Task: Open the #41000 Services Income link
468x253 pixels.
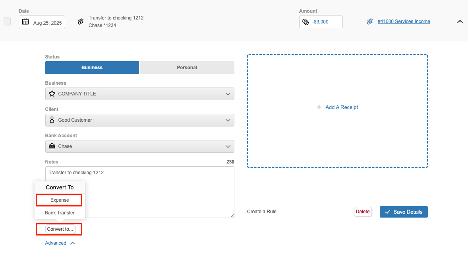Action: click(x=404, y=21)
